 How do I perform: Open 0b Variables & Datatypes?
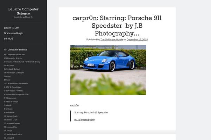(x=14, y=72)
